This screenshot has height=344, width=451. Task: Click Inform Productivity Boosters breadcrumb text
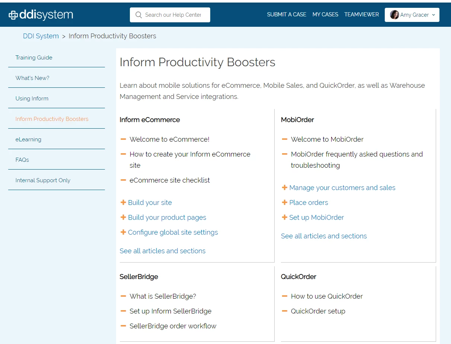[x=112, y=36]
